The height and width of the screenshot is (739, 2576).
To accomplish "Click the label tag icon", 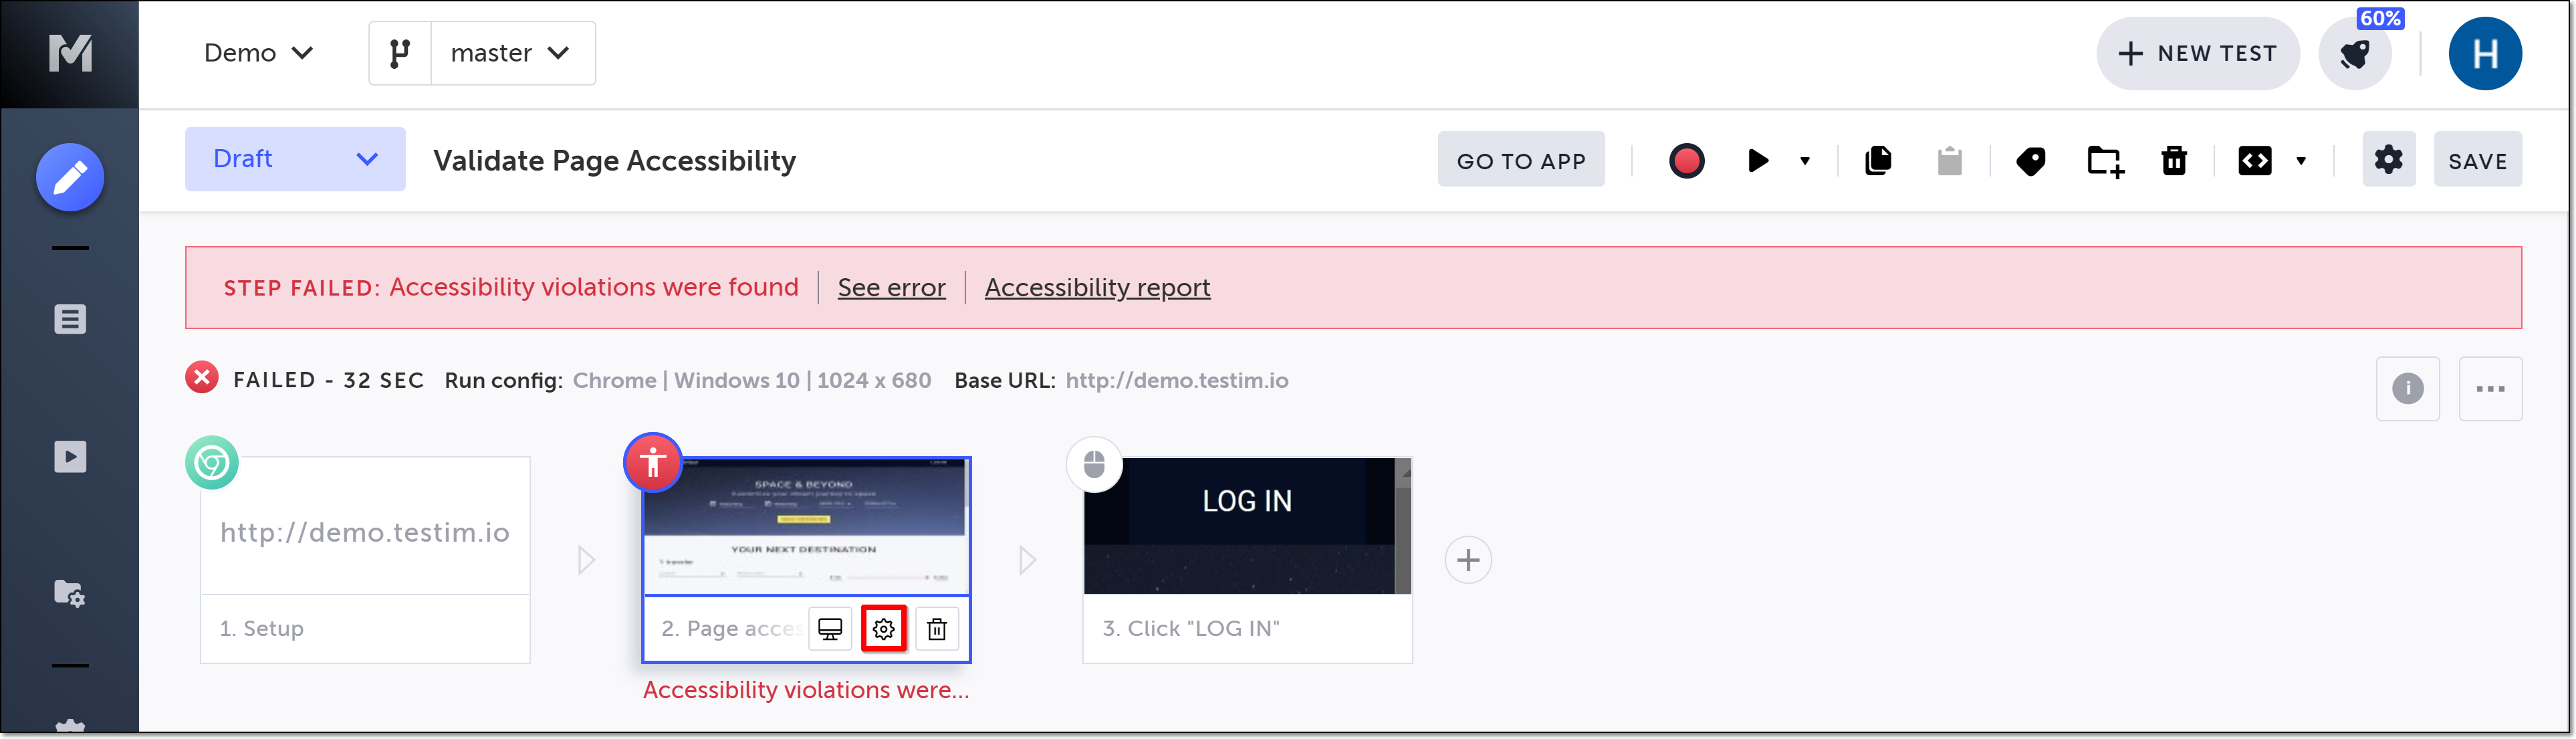I will pyautogui.click(x=2030, y=161).
